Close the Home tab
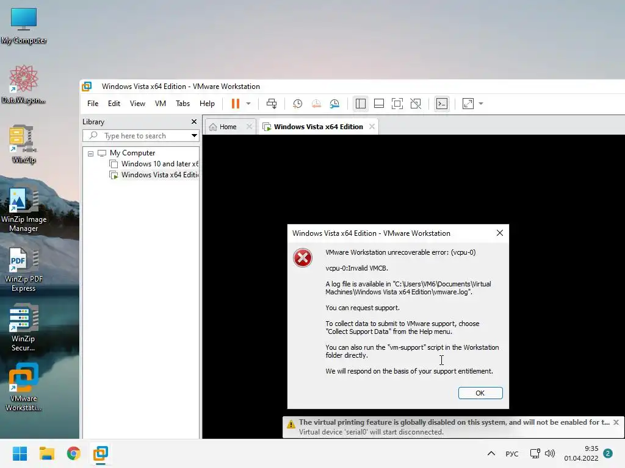 coord(249,127)
